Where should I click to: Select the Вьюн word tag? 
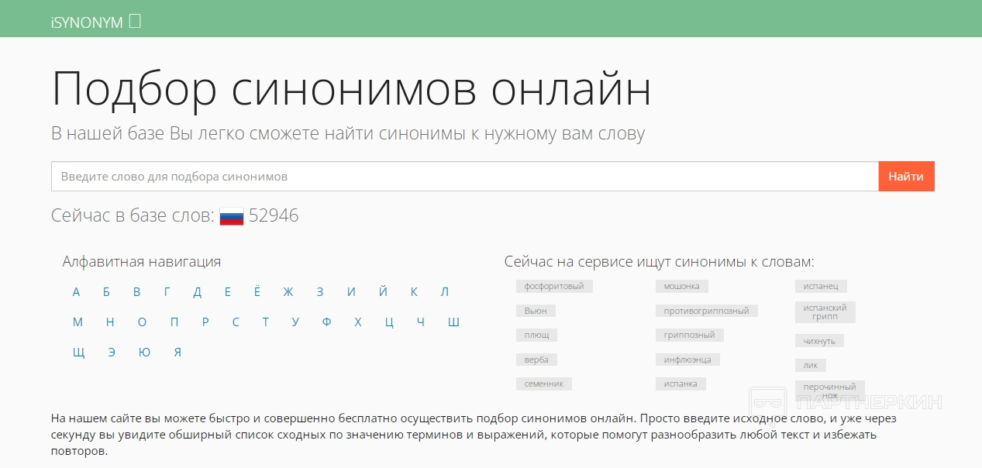tap(536, 311)
